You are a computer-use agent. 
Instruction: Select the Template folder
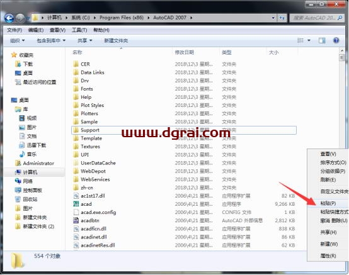[x=91, y=138]
